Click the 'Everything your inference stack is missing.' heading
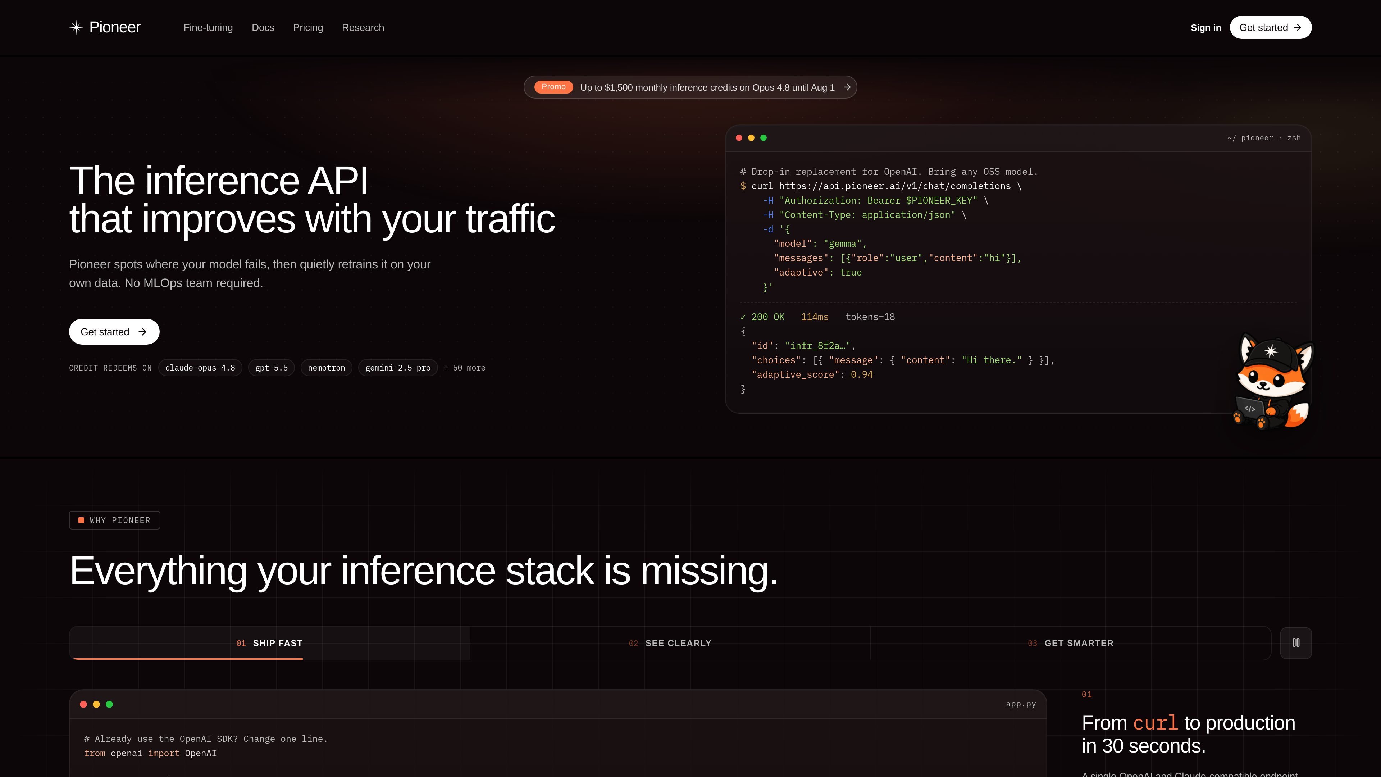 click(424, 571)
